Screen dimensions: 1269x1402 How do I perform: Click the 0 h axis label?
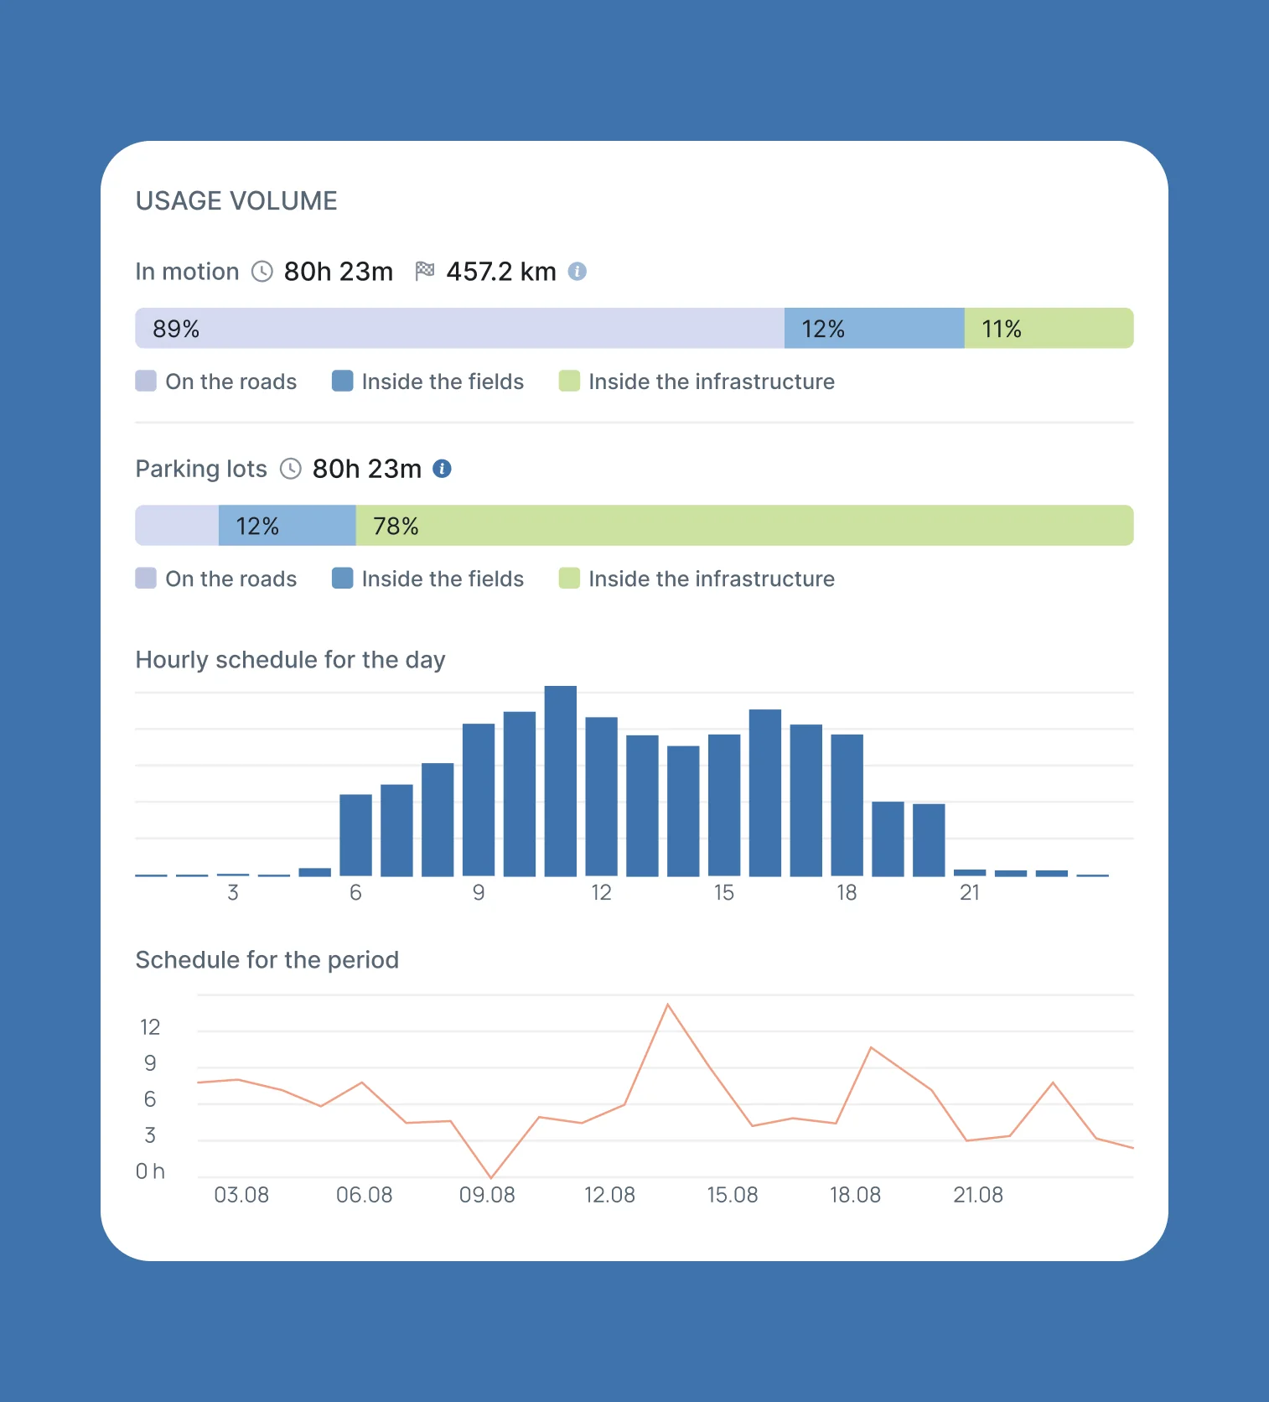pos(150,1171)
